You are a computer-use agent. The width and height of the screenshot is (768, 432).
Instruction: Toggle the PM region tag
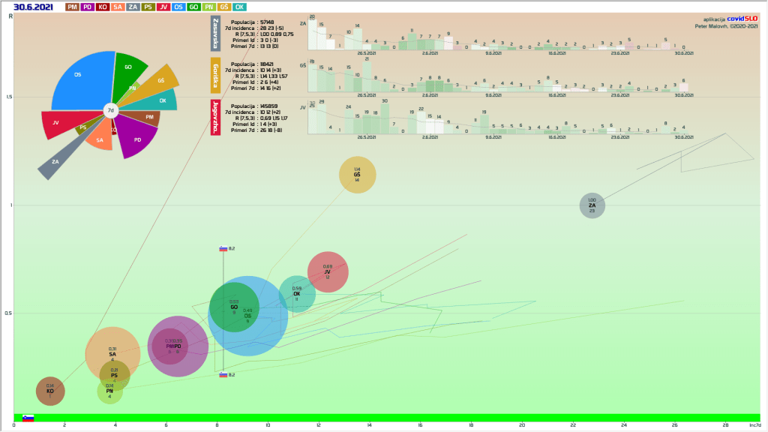pos(72,7)
